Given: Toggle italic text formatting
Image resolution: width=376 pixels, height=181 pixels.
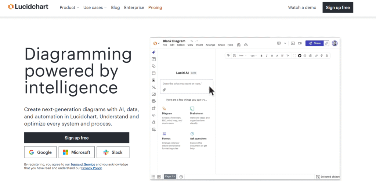Looking at the screenshot, I should click(x=267, y=56).
